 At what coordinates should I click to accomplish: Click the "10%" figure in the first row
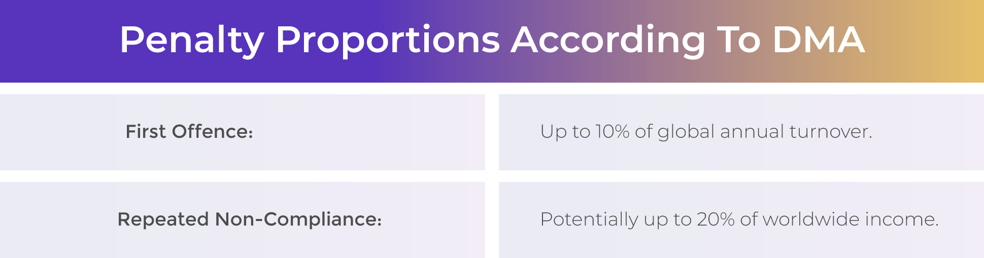point(613,131)
